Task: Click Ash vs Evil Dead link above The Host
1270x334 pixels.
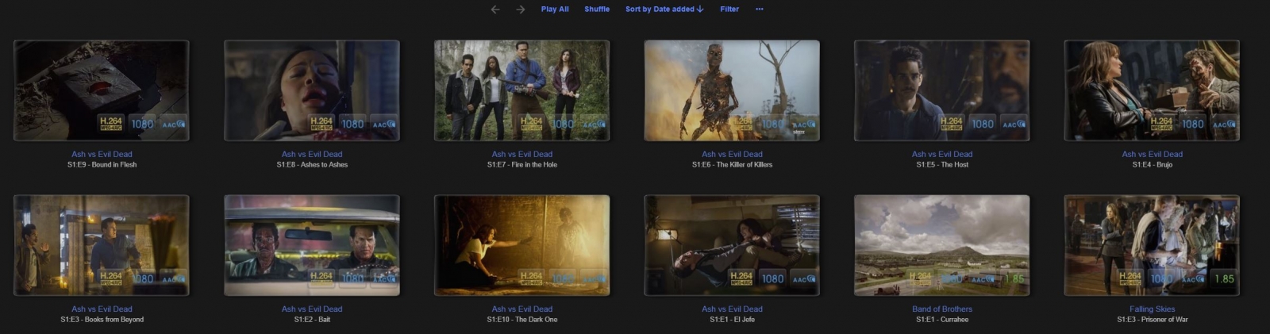Action: pyautogui.click(x=941, y=154)
